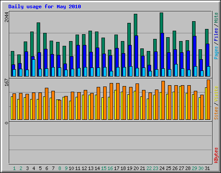Click the dark blue Files bar for day 20
221x173 pixels.
[x=136, y=52]
